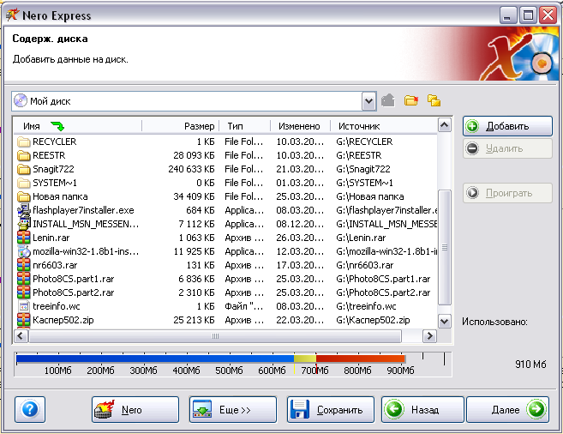
Task: Select the Snagit722 row size 240 633 КБ
Action: pos(191,169)
